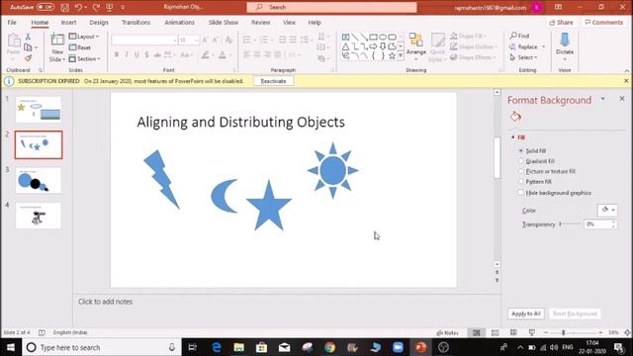Screen dimensions: 633x356
Task: Click the Reactivate button
Action: click(273, 81)
